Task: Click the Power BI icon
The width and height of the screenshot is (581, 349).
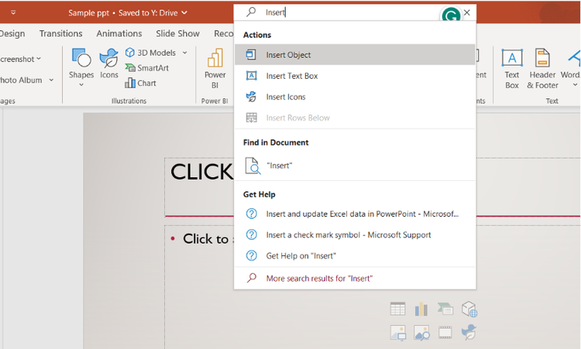Action: point(215,58)
